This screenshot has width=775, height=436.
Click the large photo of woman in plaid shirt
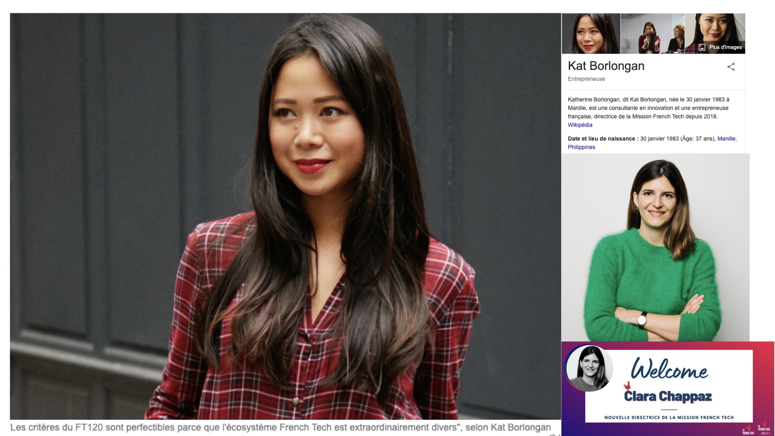(x=285, y=216)
